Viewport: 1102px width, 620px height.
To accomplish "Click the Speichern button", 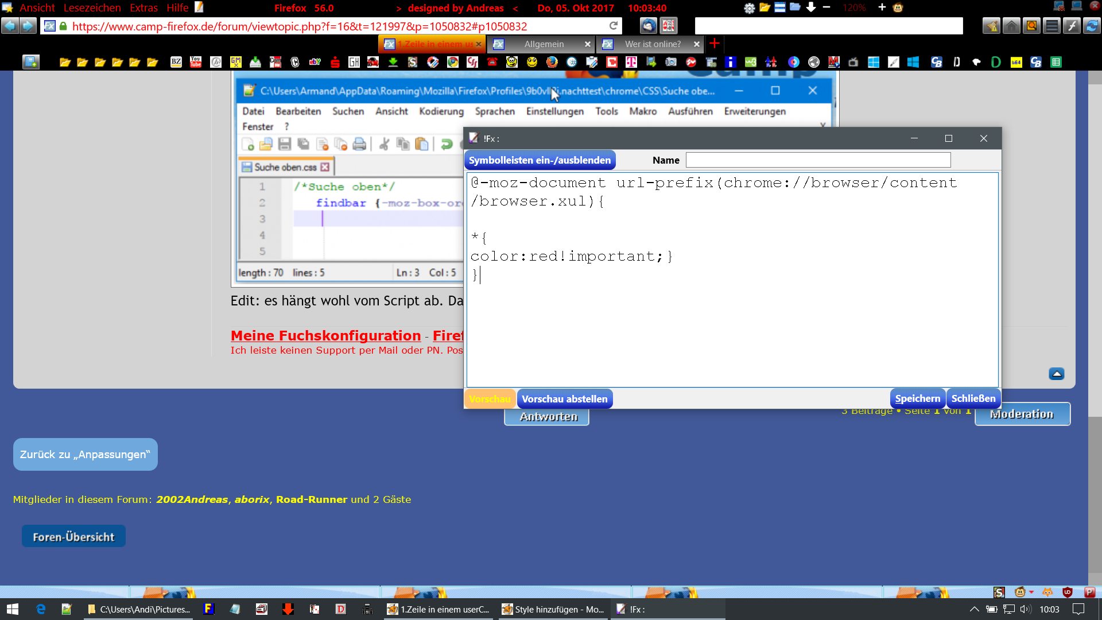I will pos(917,398).
